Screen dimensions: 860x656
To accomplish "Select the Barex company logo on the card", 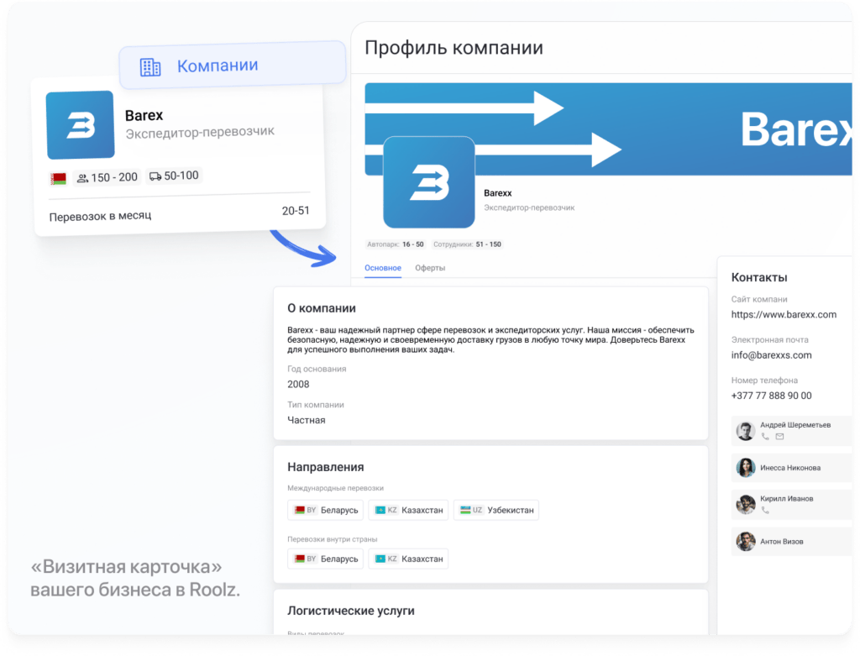I will 80,123.
